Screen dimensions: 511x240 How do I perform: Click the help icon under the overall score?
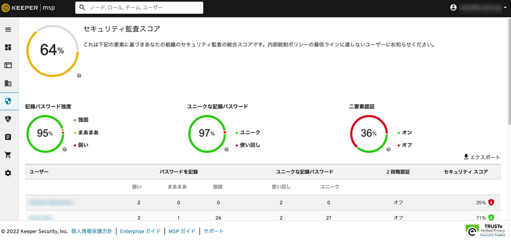(79, 75)
